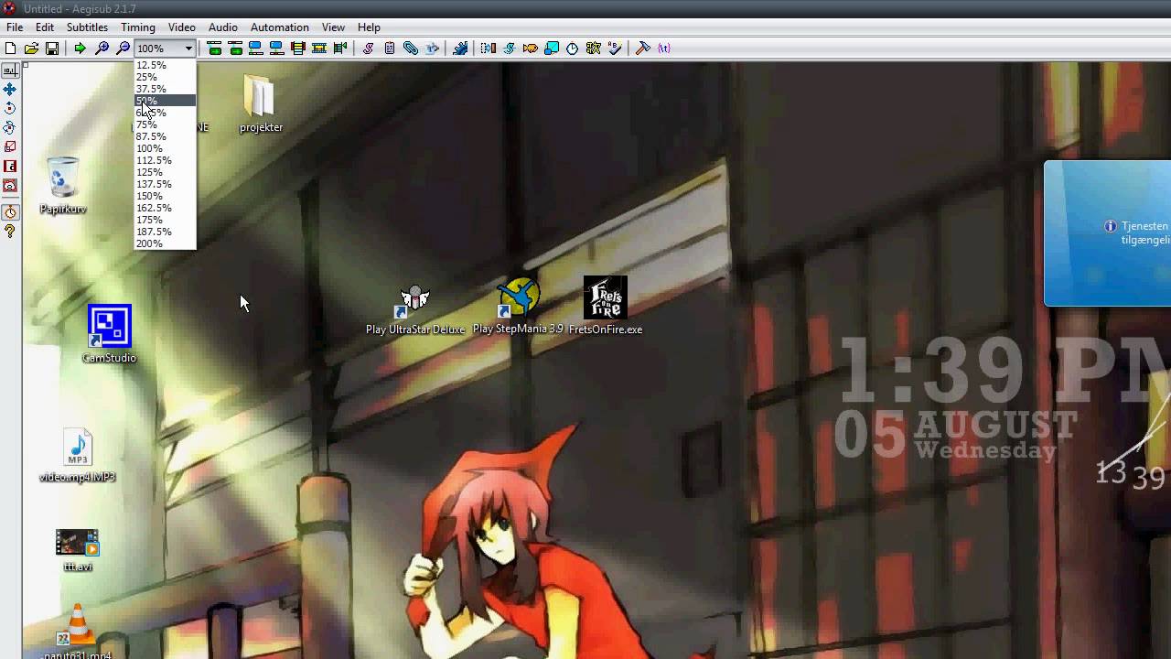Image resolution: width=1171 pixels, height=659 pixels.
Task: Select the Vector Clip visual tool
Action: (x=10, y=185)
